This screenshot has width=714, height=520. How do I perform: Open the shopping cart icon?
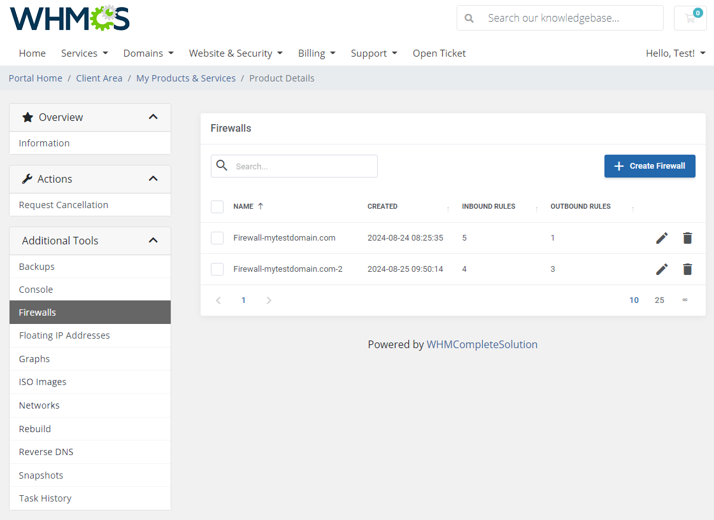[x=690, y=18]
